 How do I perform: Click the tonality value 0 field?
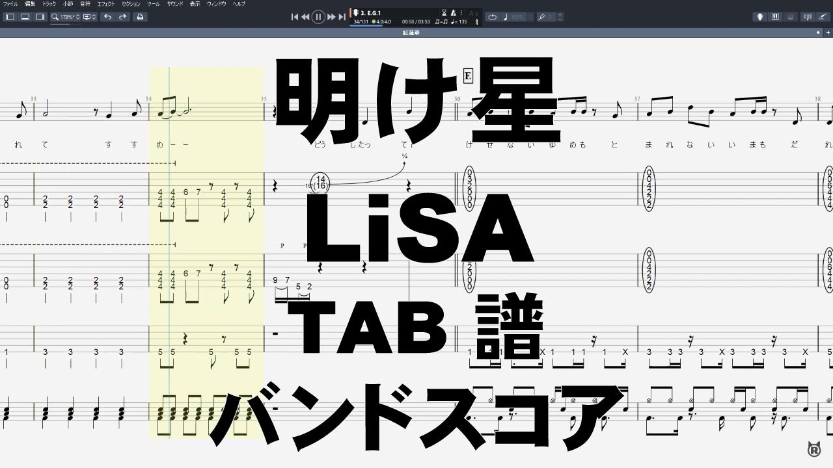pos(551,17)
